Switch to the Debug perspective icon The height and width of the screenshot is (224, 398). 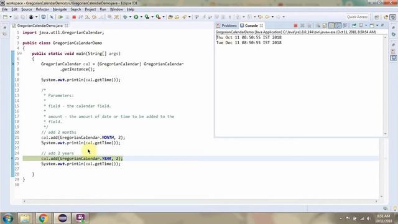392,17
